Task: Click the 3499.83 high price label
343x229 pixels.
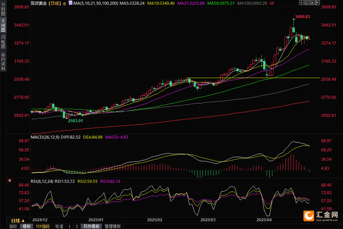Action: coord(302,17)
